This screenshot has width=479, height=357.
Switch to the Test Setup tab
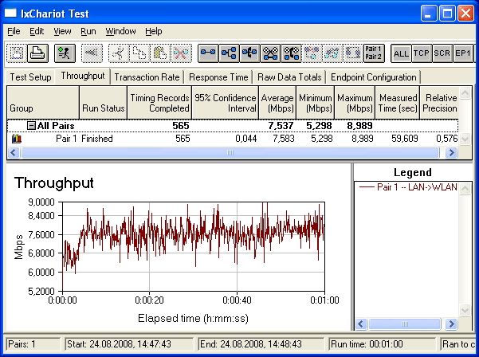click(30, 77)
